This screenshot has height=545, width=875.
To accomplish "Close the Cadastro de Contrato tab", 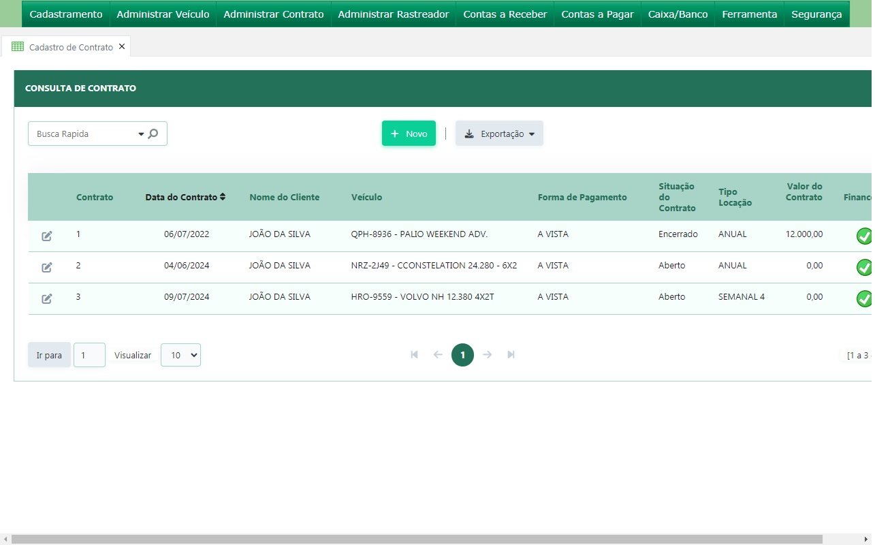I will [x=122, y=46].
